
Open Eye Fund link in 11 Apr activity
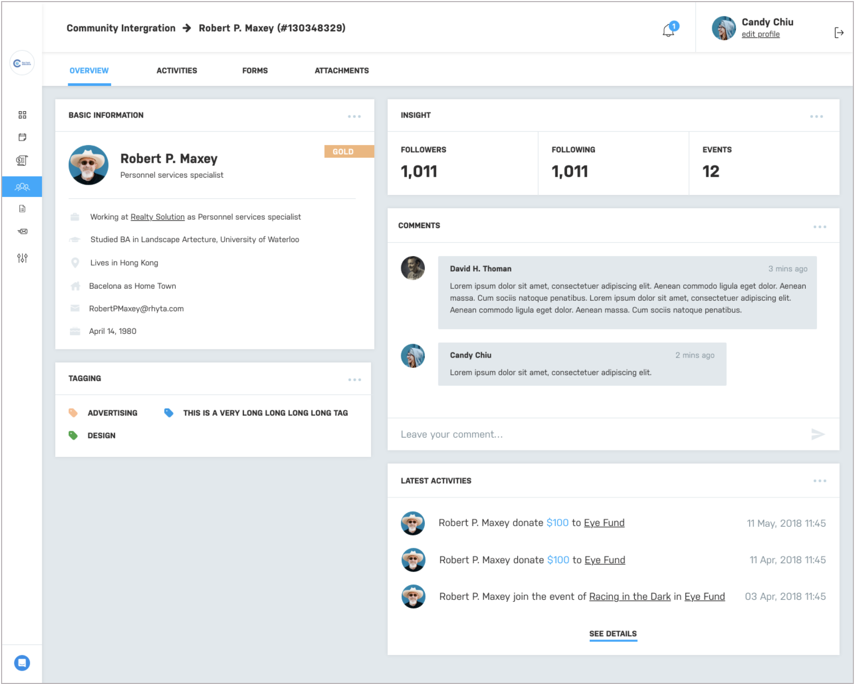point(605,560)
